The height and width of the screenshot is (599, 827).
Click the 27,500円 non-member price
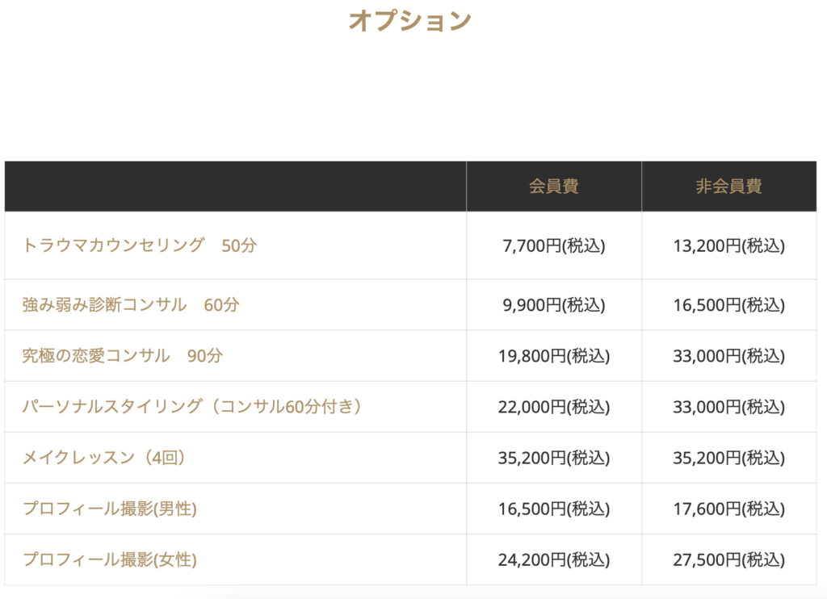pyautogui.click(x=728, y=559)
